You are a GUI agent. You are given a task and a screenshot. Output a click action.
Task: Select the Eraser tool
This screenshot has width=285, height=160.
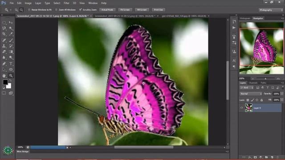tap(4, 52)
